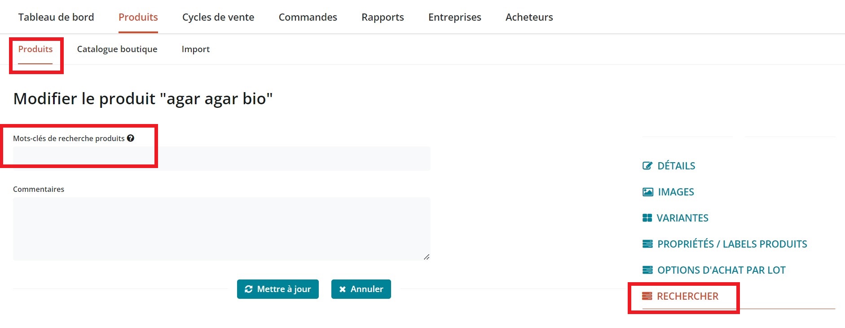Select the Import sub-tab
The height and width of the screenshot is (328, 845).
coord(195,49)
